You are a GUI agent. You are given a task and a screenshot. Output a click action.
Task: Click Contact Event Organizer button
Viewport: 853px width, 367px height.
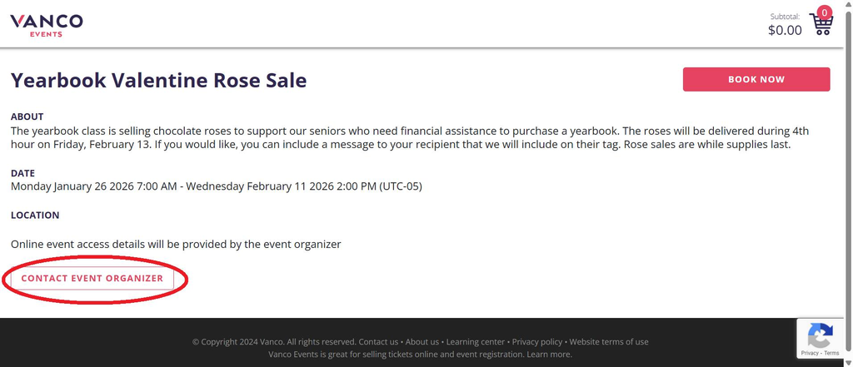click(x=92, y=278)
